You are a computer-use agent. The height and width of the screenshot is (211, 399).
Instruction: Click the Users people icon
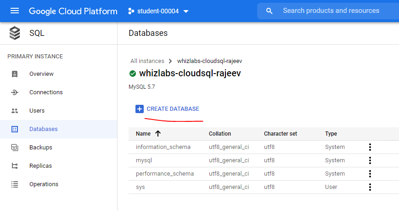(15, 111)
